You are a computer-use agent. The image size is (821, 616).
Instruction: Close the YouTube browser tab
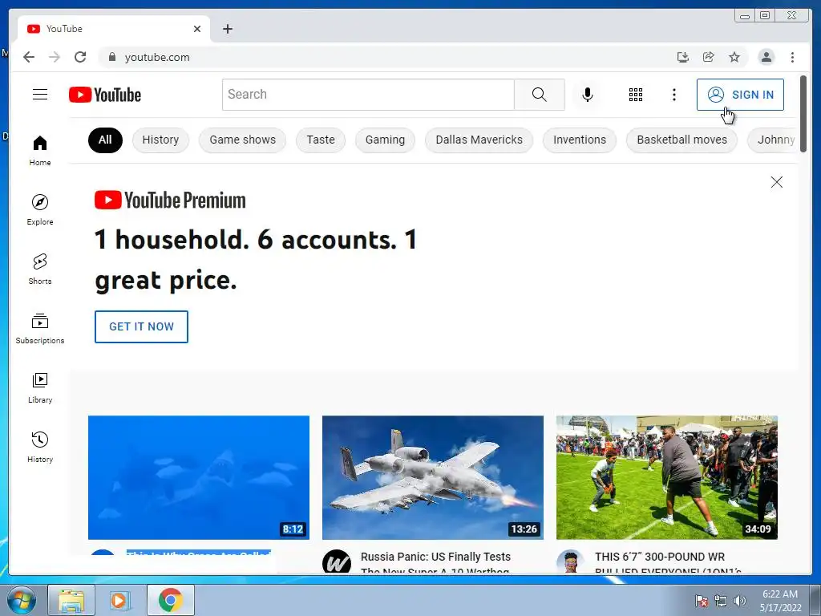coord(197,29)
